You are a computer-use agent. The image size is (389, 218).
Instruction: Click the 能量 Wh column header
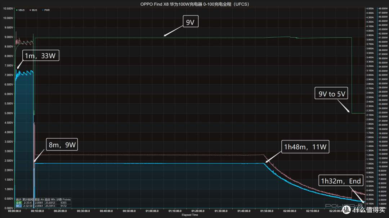click(x=50, y=199)
